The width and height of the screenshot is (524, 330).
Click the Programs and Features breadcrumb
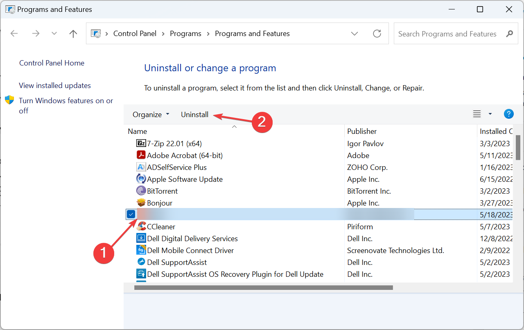[252, 34]
